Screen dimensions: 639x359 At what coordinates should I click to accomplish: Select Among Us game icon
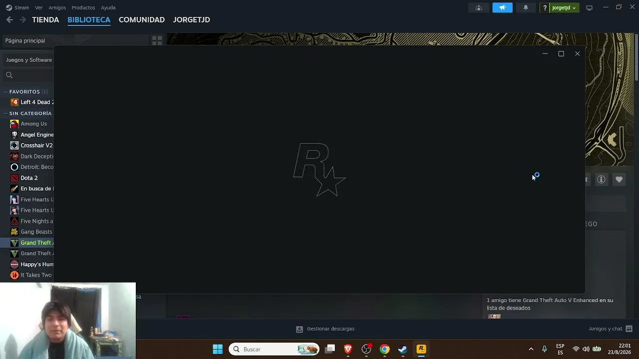(14, 124)
